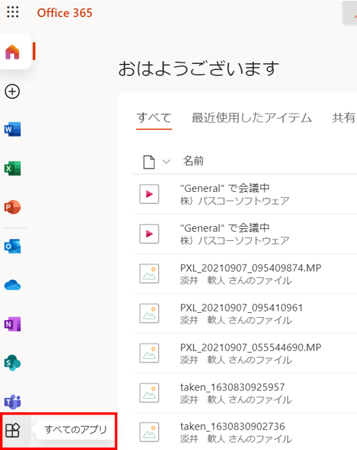Open first "General" で会議中 recording name
The width and height of the screenshot is (357, 450).
(x=225, y=188)
